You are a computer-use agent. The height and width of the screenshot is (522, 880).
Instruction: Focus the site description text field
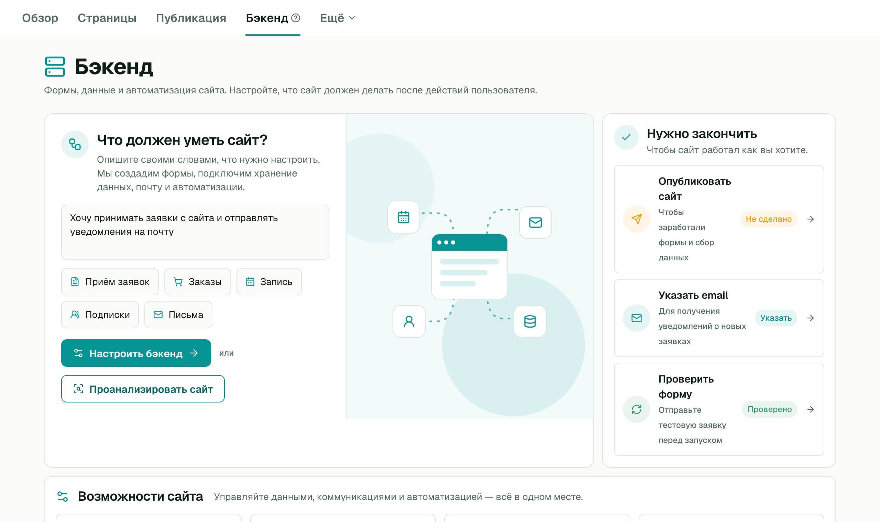[195, 232]
